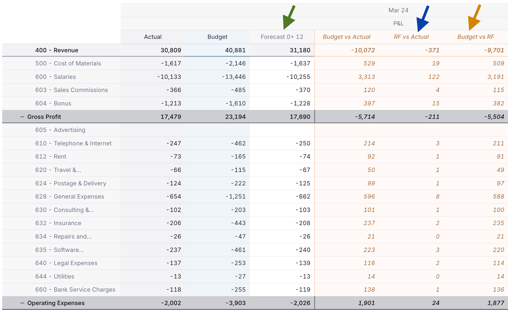Click Operating Expenses Actual -2,002

(x=171, y=303)
